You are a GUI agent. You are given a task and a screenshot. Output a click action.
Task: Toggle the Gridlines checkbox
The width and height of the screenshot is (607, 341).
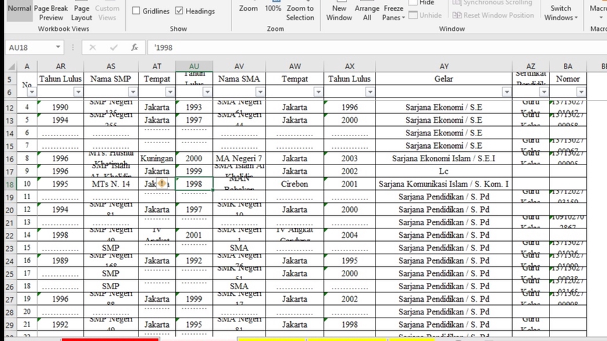pyautogui.click(x=137, y=11)
